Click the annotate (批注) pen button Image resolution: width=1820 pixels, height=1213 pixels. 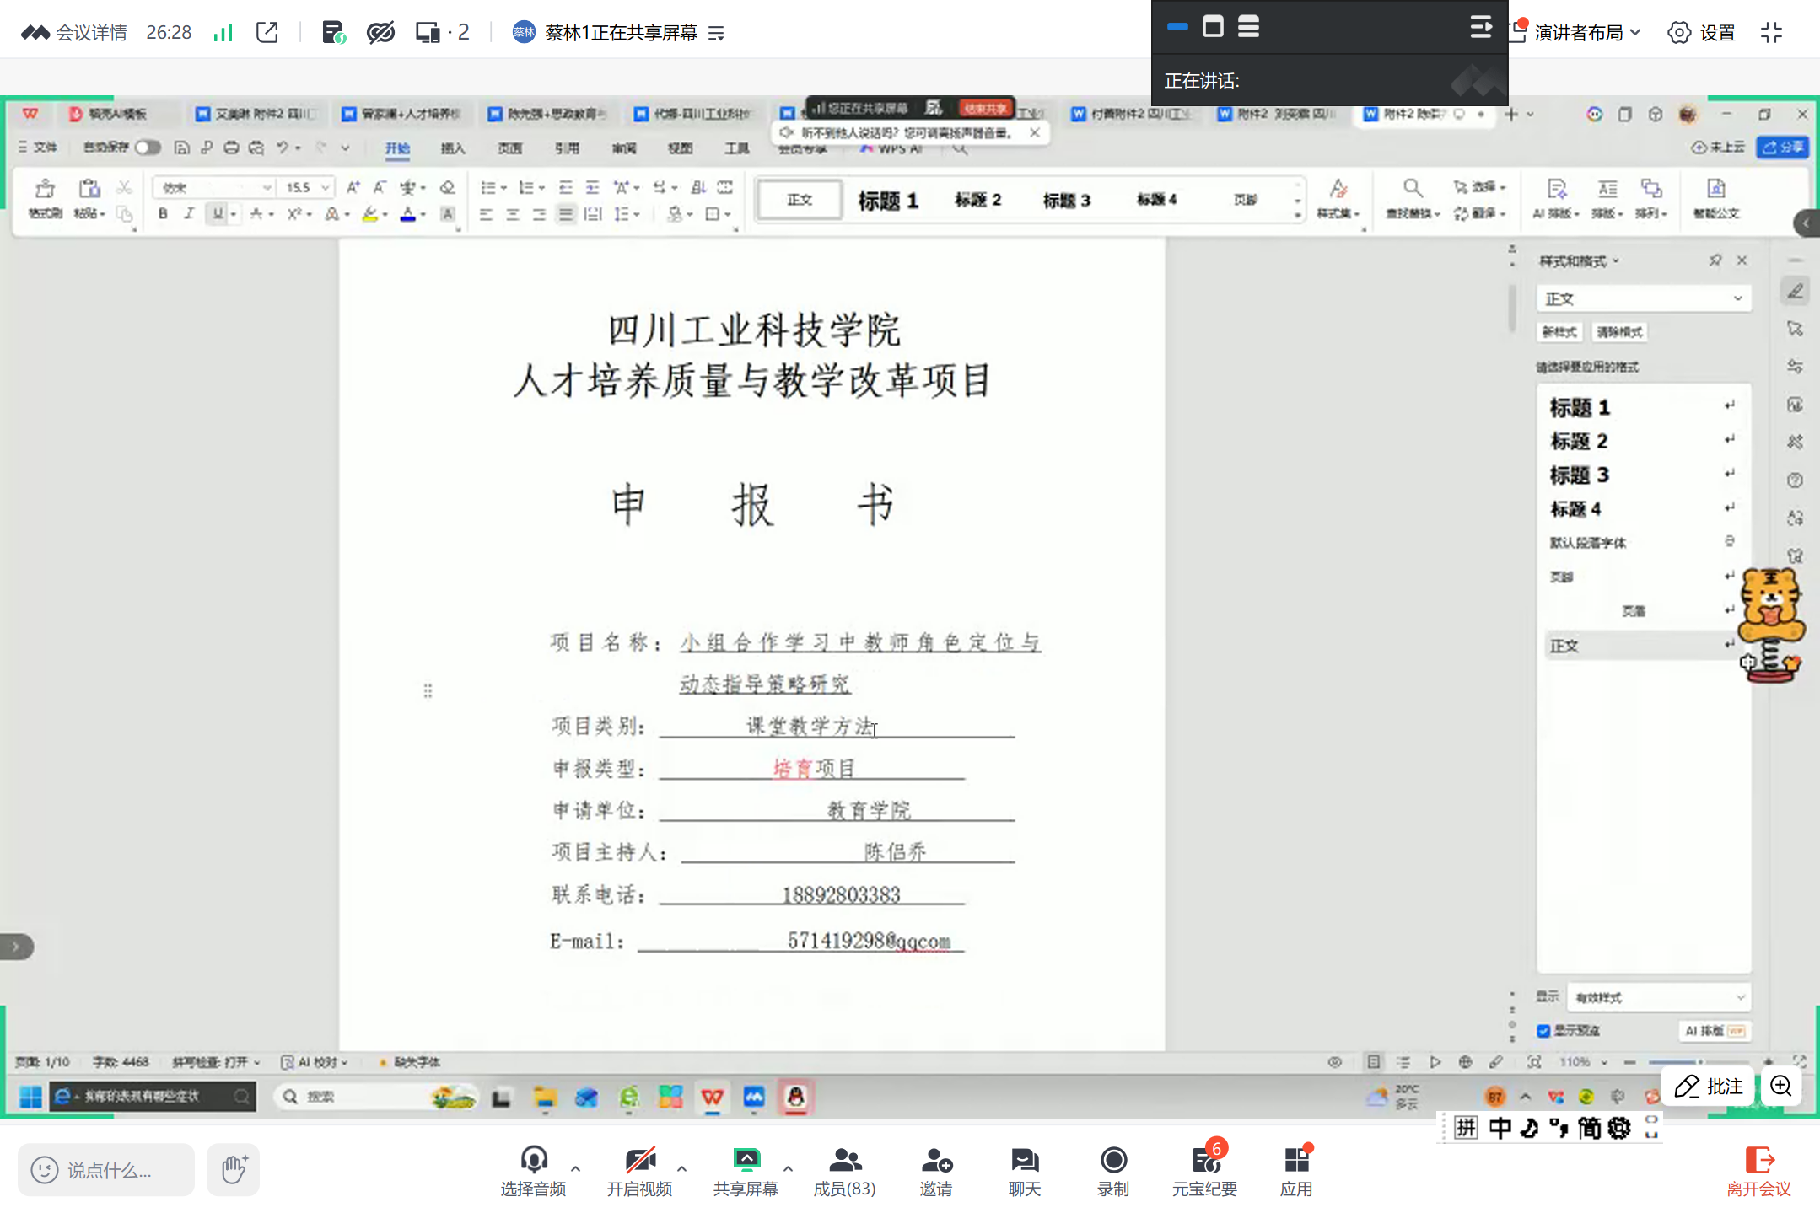click(1708, 1086)
